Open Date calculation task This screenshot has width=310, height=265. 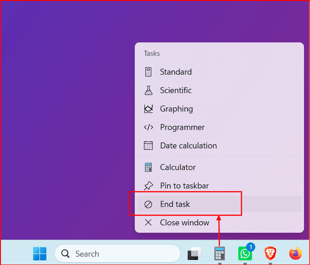(219, 146)
